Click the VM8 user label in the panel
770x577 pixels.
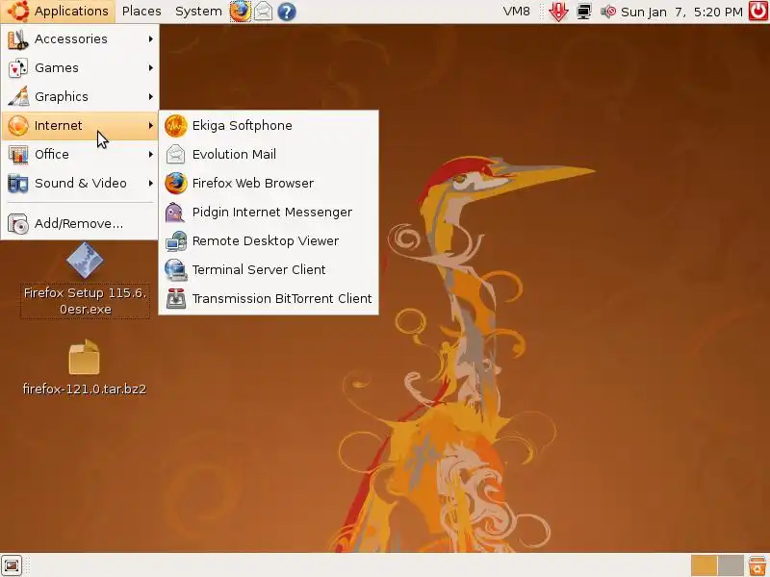tap(516, 12)
